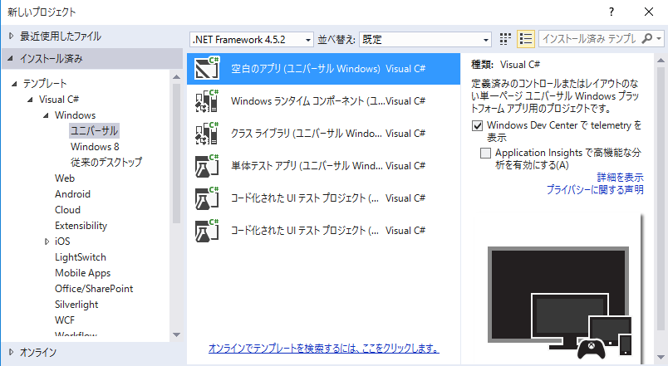Screen dimensions: 668x366
Task: Click the 単体テスト アプリ template icon
Action: [x=206, y=165]
